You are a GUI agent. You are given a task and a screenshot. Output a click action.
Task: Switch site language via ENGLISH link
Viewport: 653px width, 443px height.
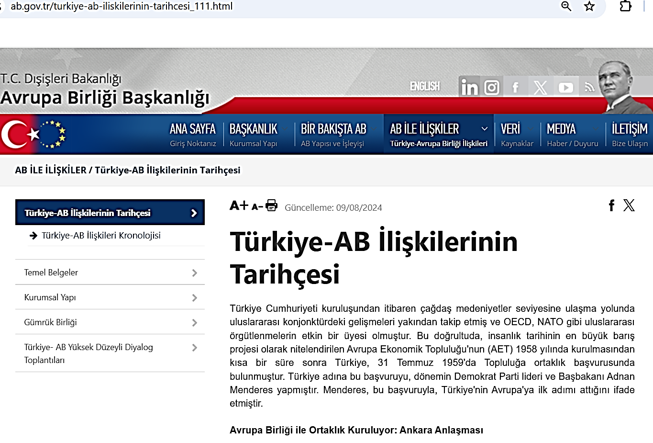(x=425, y=86)
